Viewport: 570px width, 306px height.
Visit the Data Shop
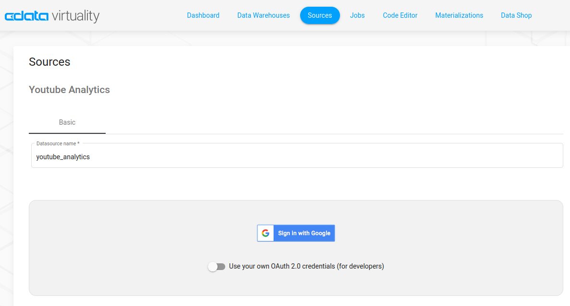pyautogui.click(x=516, y=15)
